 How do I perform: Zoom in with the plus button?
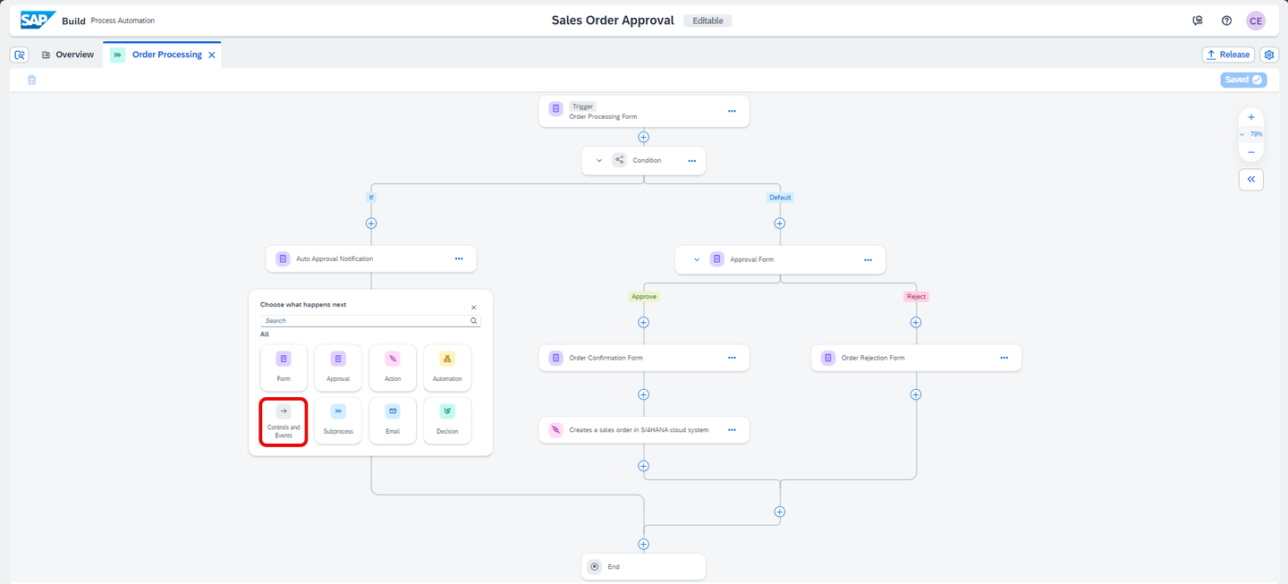point(1251,117)
